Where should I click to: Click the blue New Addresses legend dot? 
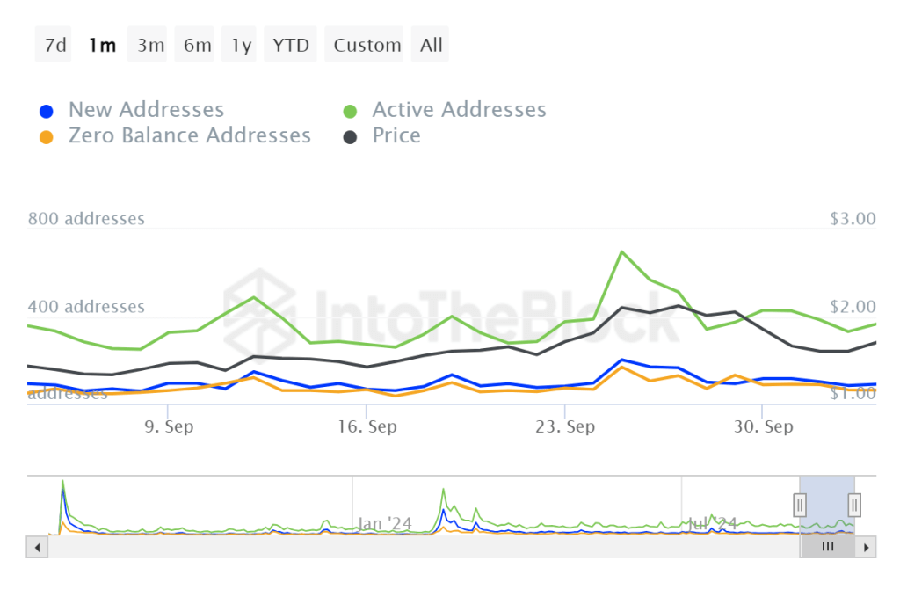[47, 112]
